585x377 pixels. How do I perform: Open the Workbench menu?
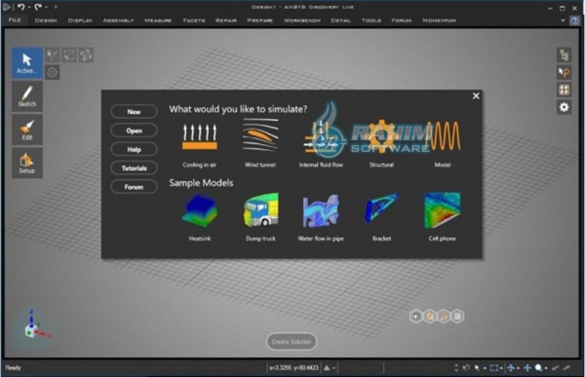303,21
